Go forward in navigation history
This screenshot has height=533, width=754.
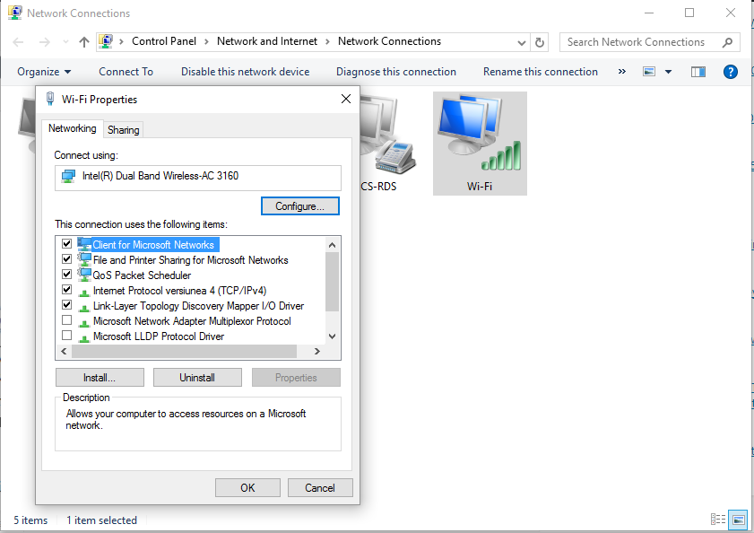pos(44,42)
